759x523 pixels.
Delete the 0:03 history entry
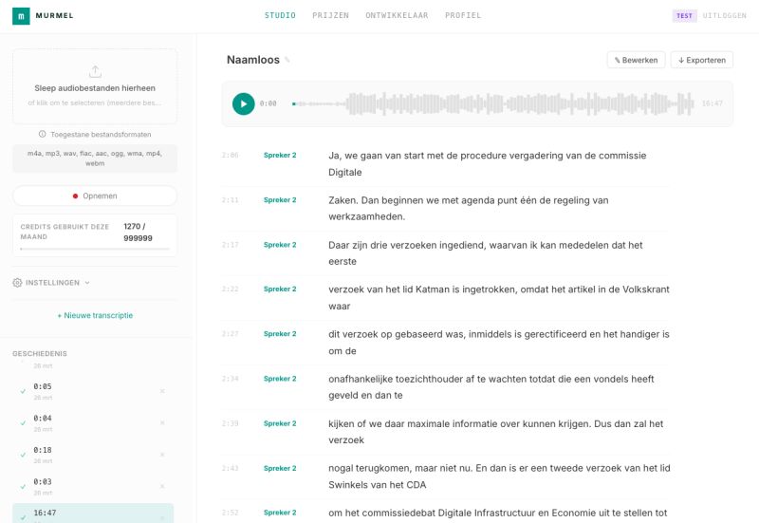click(x=162, y=486)
